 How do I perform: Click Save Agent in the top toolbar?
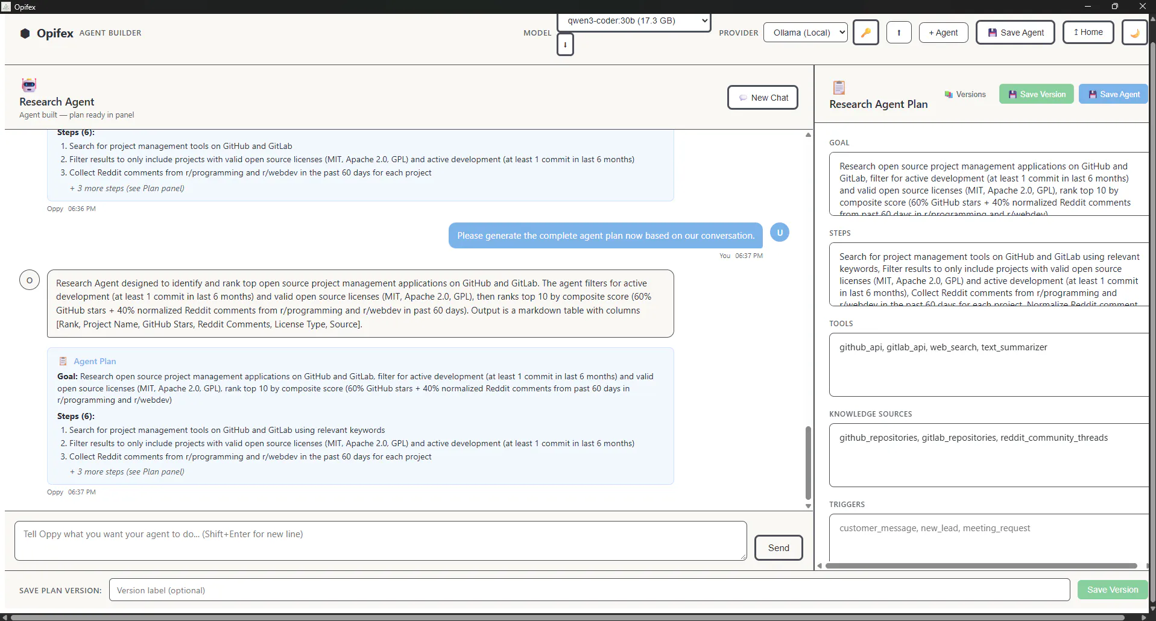1015,33
